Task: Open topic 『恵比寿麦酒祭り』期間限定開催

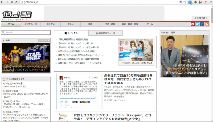Action: pos(73,40)
